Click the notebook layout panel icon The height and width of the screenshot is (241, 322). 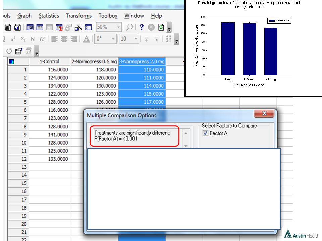point(88,27)
